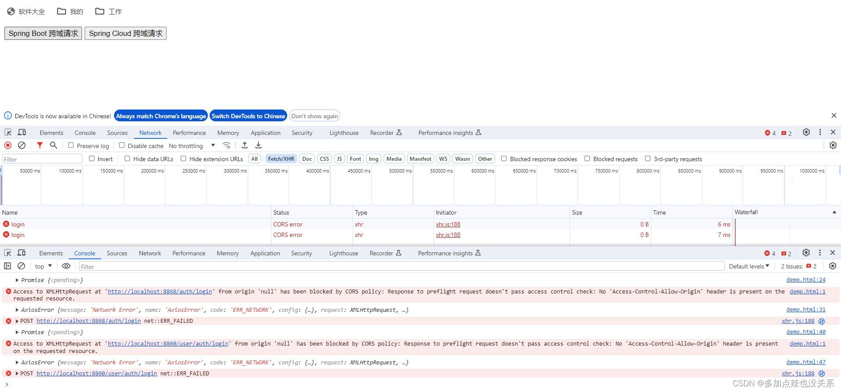
Task: Click Switch DevTools to Chinese
Action: 248,116
